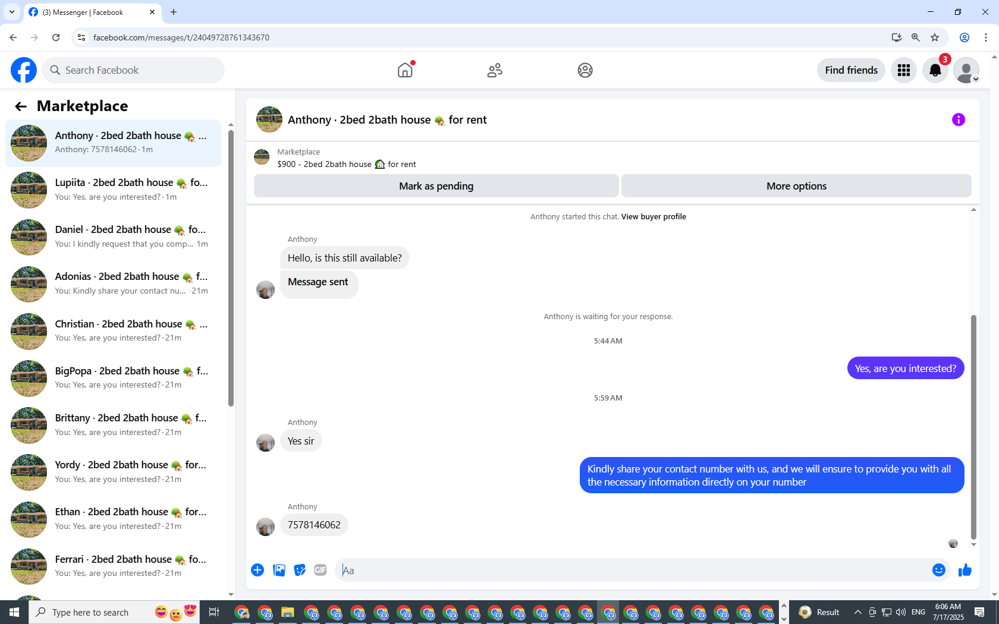
Task: Click Find friends button
Action: point(851,70)
